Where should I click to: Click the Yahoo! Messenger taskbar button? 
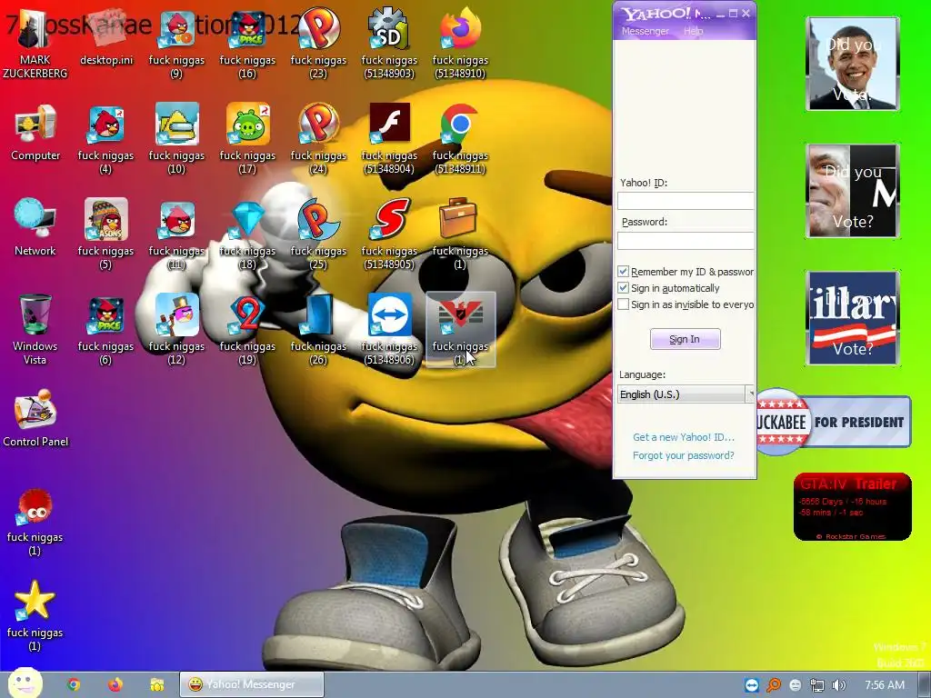click(x=252, y=684)
